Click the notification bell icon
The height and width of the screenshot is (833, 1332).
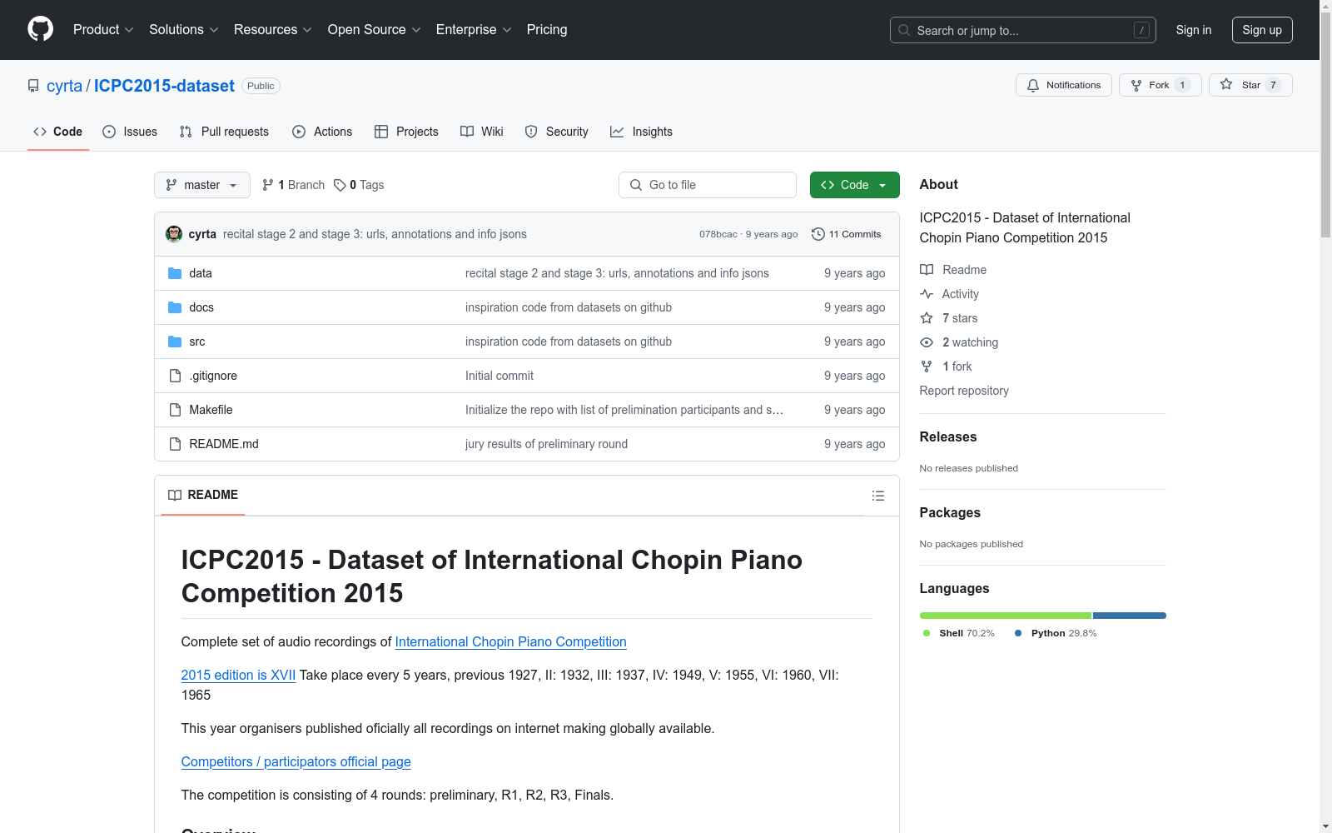(1033, 85)
